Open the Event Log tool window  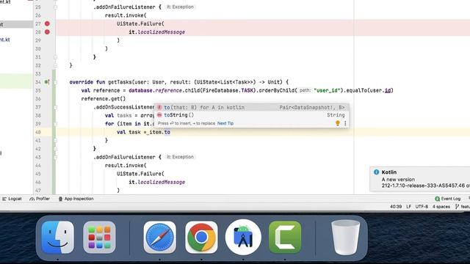447,199
